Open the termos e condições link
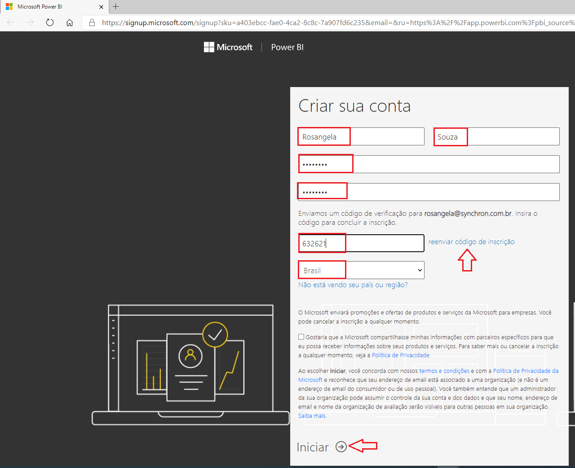575x468 pixels. [444, 371]
